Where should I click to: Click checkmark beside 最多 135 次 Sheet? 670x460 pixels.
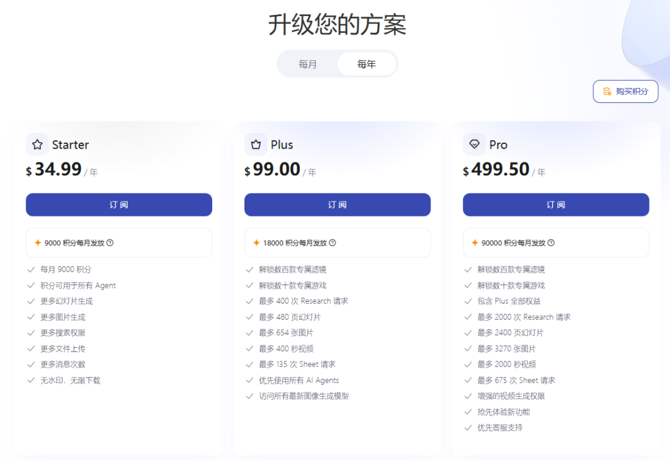pyautogui.click(x=249, y=365)
